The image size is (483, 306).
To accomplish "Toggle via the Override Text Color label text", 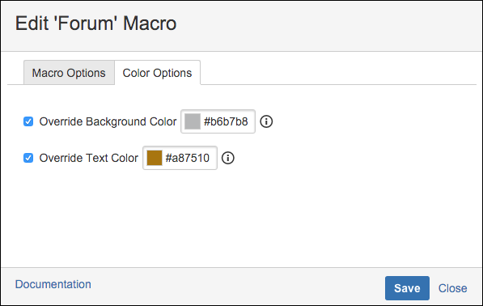I will tap(89, 158).
